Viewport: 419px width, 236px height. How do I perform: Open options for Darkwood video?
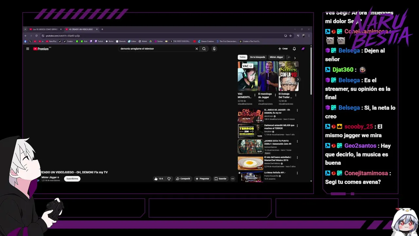297,126
